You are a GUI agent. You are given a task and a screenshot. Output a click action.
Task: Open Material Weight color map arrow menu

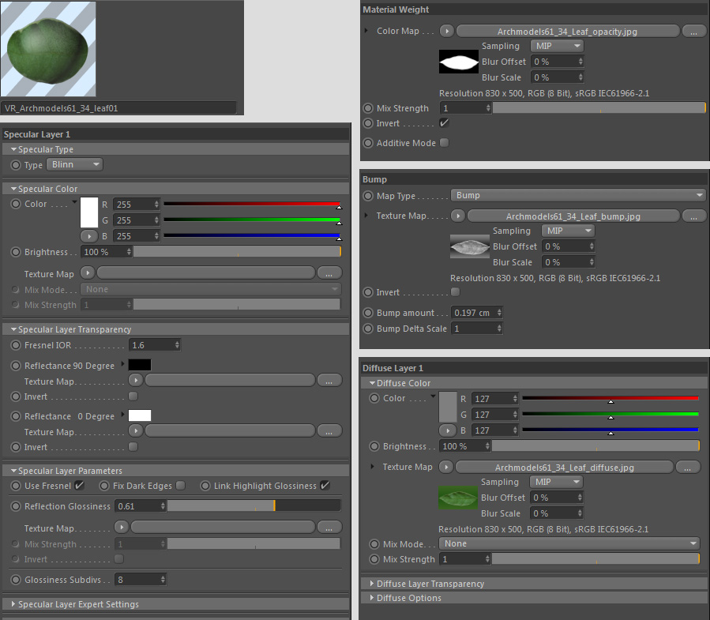447,32
